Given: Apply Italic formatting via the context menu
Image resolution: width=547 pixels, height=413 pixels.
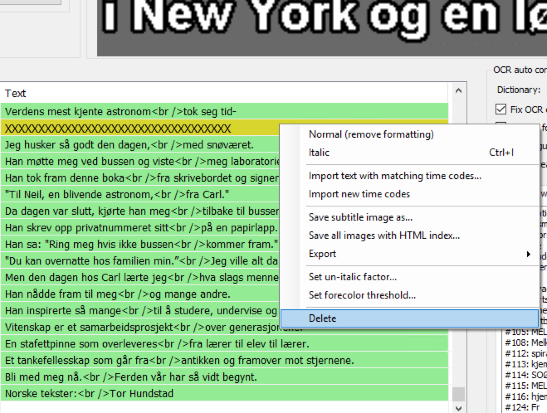Looking at the screenshot, I should coord(318,153).
